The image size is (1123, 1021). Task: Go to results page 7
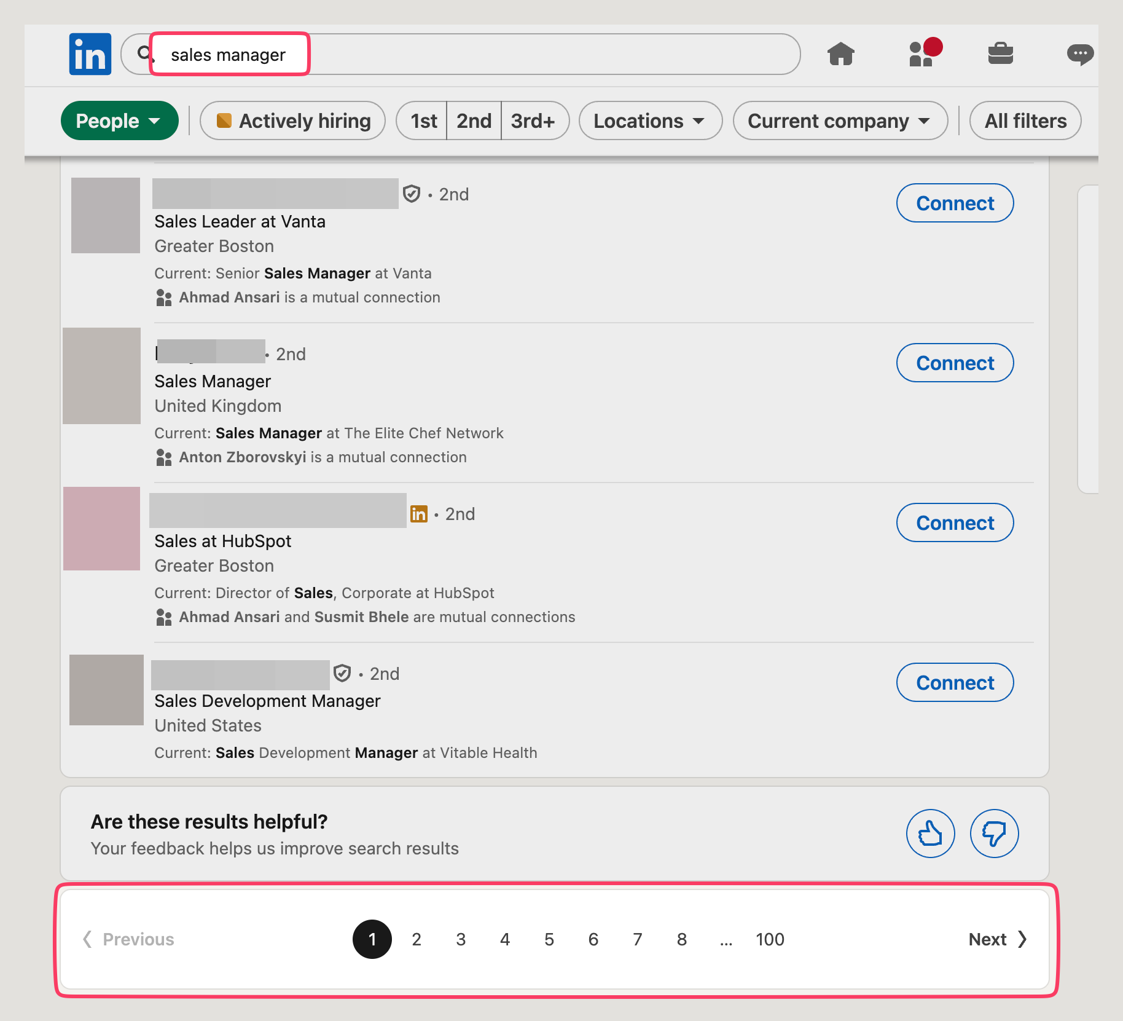pos(638,939)
